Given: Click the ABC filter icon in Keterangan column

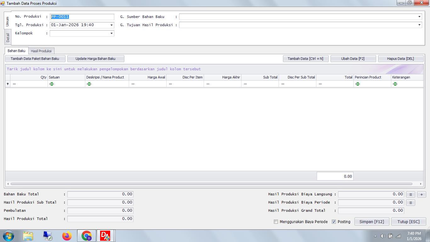Looking at the screenshot, I should pos(395,84).
